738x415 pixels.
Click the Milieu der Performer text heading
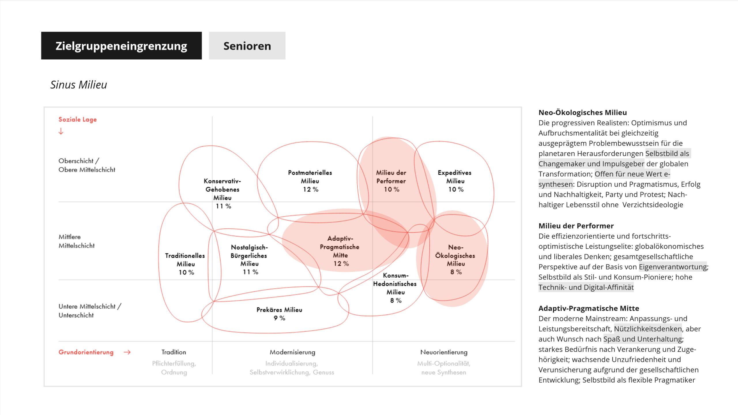point(576,226)
